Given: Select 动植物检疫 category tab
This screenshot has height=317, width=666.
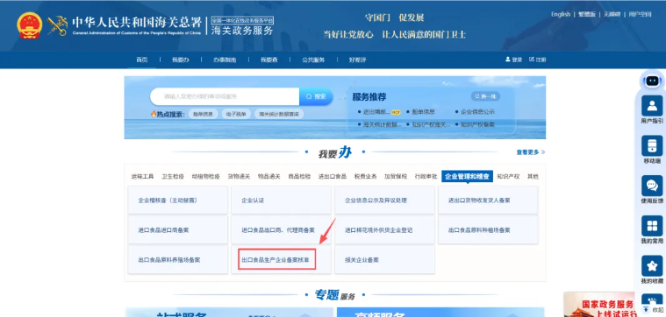Looking at the screenshot, I should 205,176.
